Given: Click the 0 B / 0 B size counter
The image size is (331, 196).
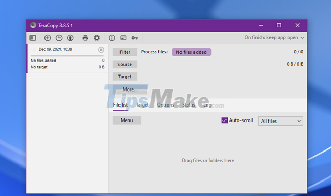Looking at the screenshot, I should (295, 64).
